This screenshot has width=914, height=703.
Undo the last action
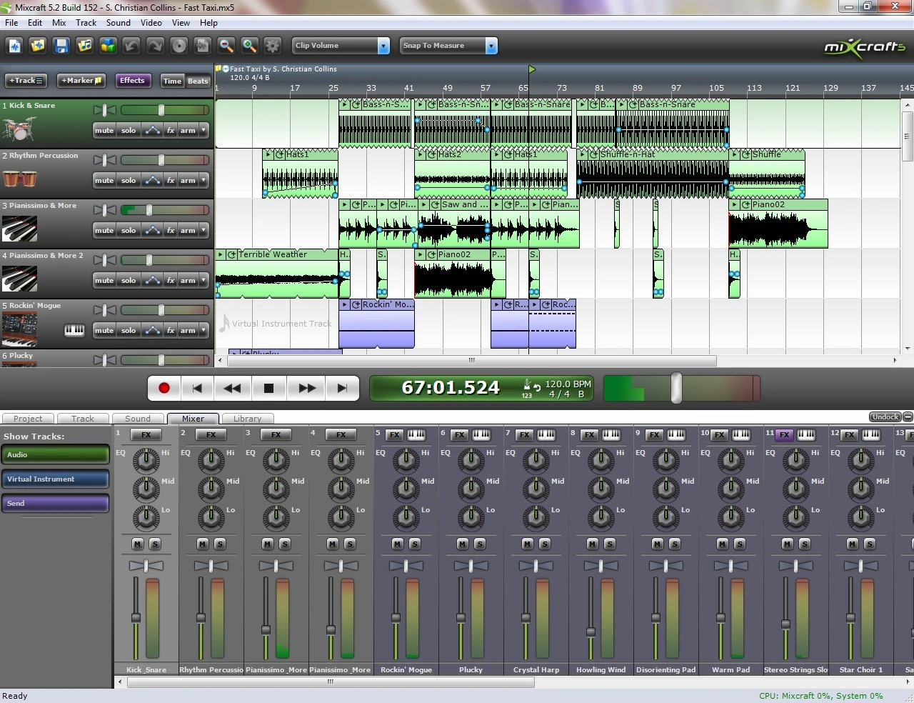pos(131,46)
